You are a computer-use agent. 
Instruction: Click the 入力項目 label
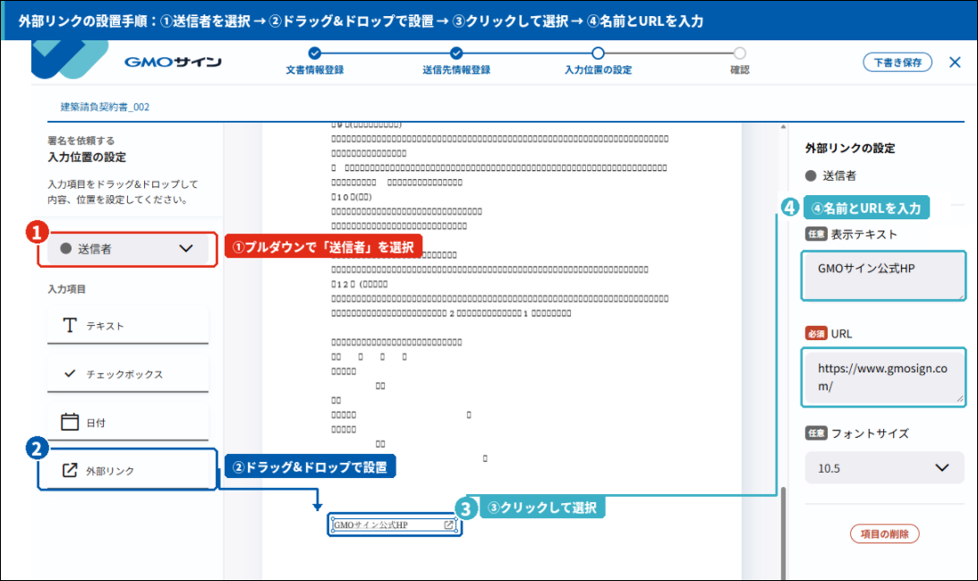[67, 289]
